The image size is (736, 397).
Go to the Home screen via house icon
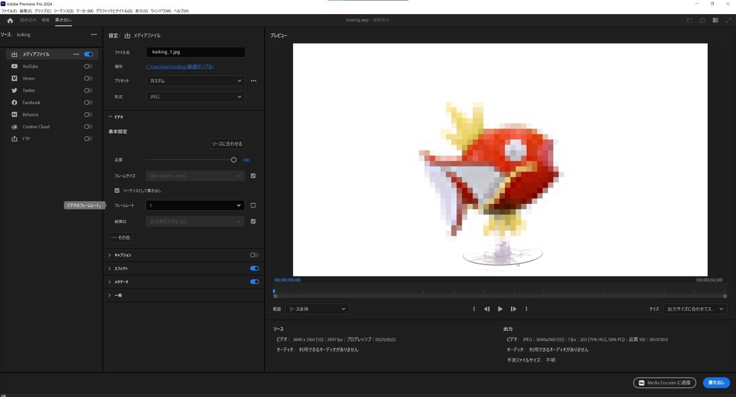click(x=10, y=20)
